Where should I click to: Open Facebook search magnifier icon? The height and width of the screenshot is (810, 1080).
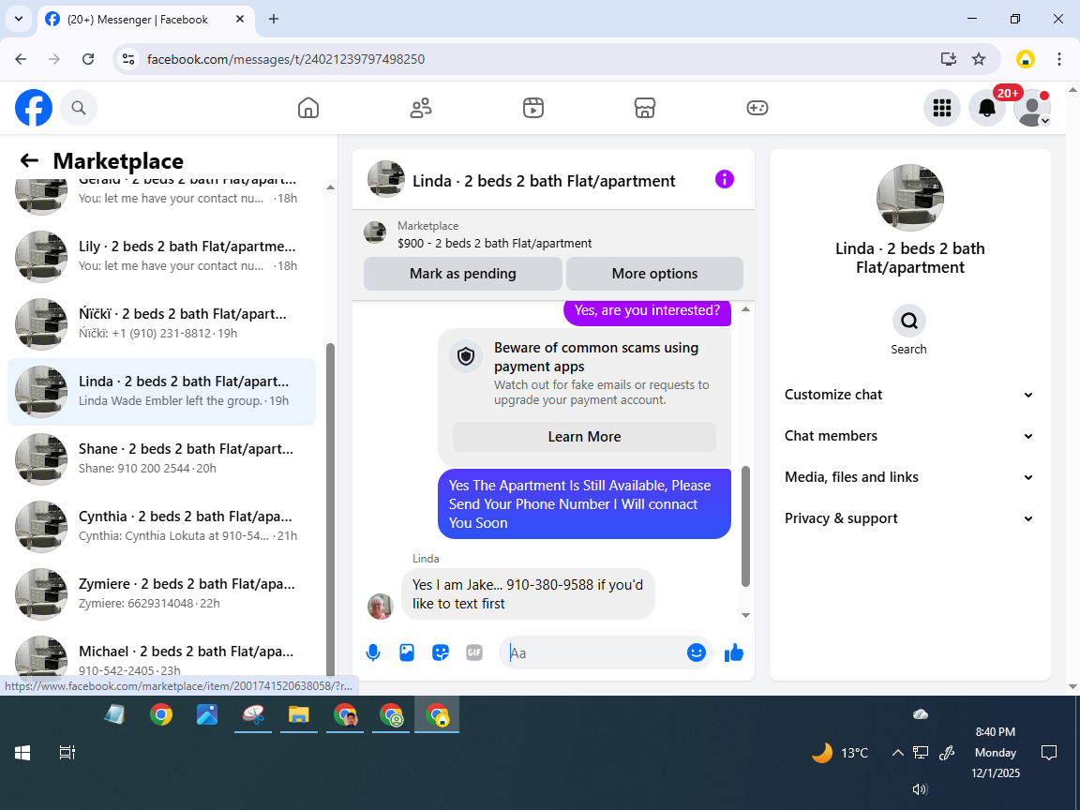[x=79, y=108]
